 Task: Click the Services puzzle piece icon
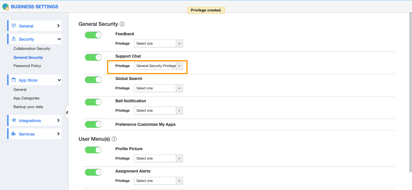[14, 134]
